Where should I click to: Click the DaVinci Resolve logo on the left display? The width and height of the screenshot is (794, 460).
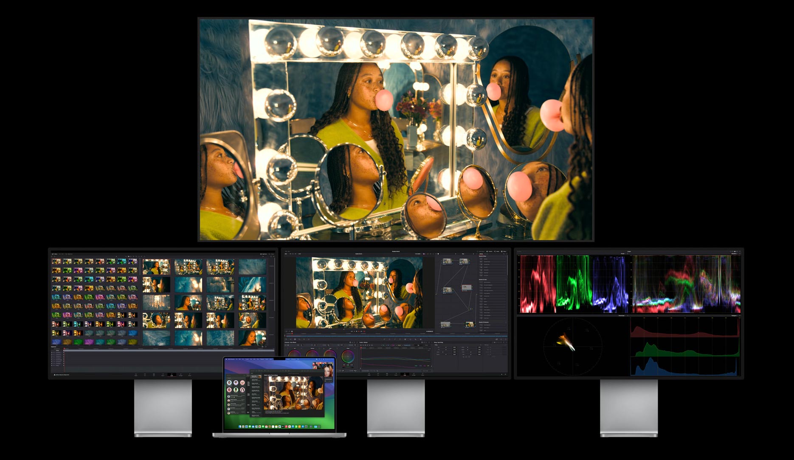coord(53,375)
